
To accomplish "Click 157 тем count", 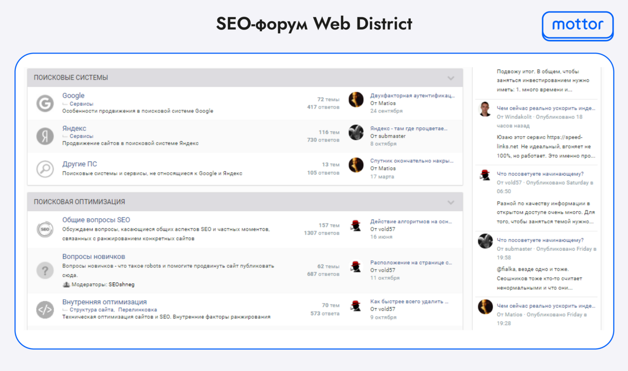I will tap(329, 225).
